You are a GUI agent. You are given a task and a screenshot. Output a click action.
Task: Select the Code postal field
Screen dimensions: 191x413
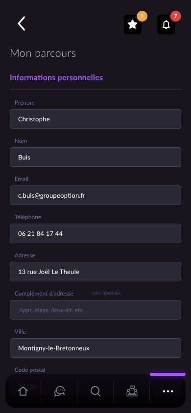pos(95,386)
